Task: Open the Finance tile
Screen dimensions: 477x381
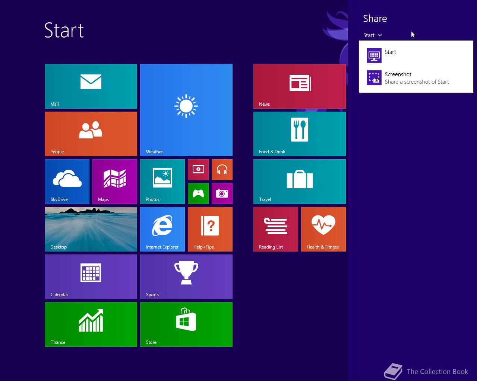Action: point(91,324)
